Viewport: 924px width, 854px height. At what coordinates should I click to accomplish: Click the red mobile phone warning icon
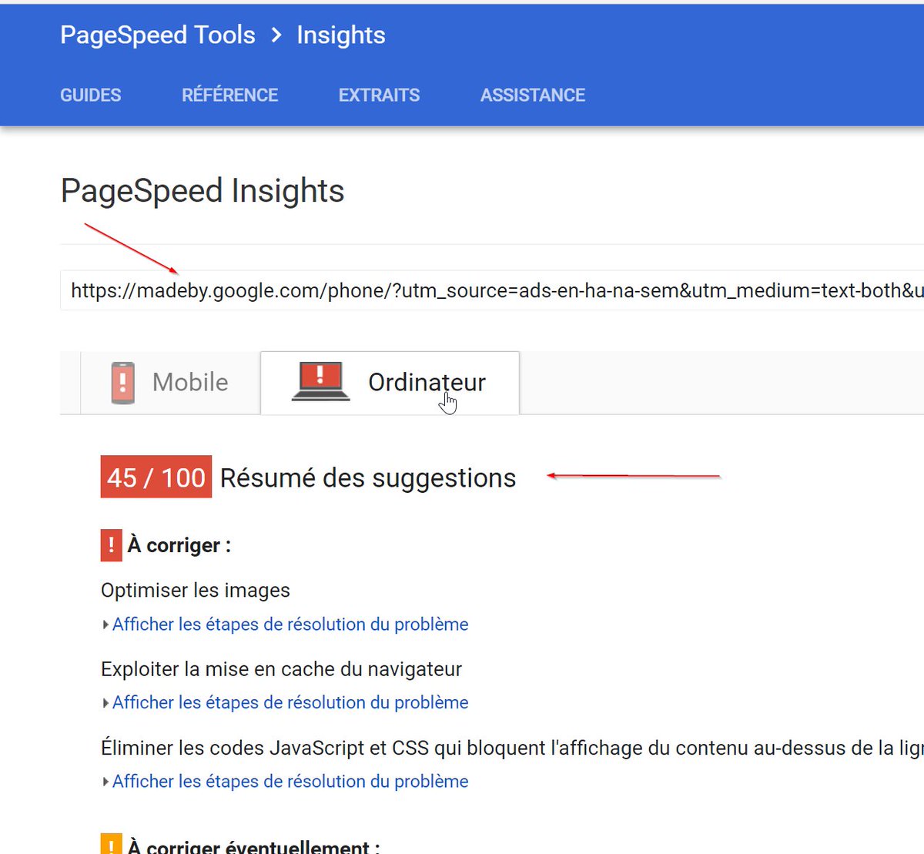(x=122, y=383)
